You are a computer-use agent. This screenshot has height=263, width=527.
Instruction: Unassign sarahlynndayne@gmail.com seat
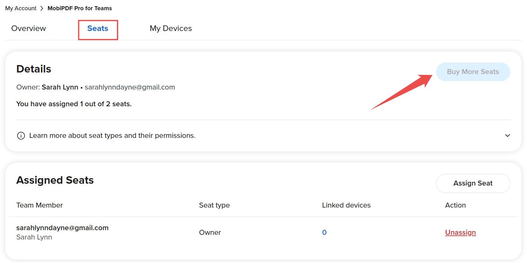coord(460,232)
